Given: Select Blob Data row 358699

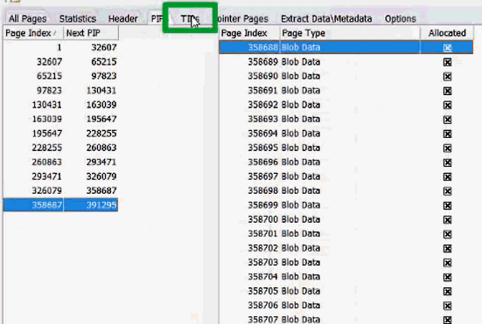Looking at the screenshot, I should click(x=346, y=204).
